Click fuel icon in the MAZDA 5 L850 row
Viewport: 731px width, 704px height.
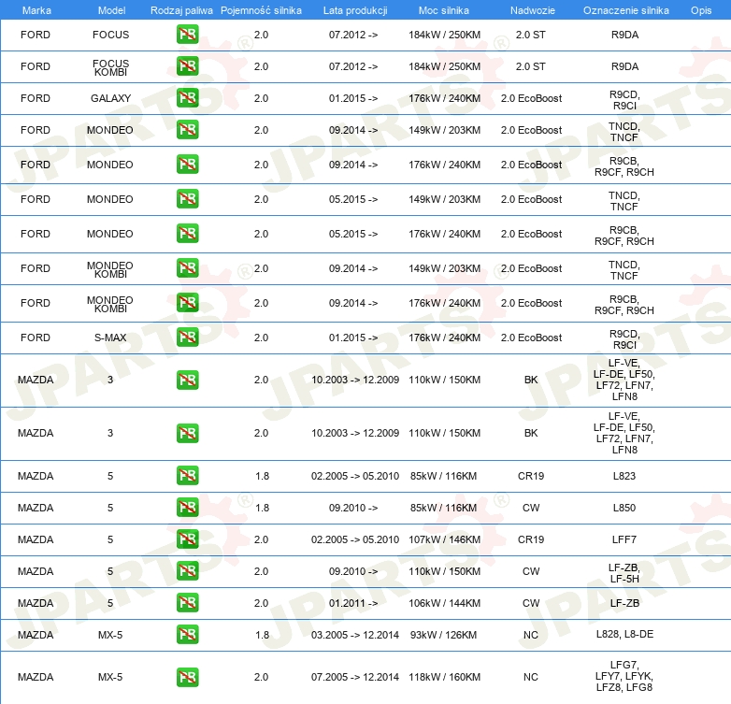(187, 508)
